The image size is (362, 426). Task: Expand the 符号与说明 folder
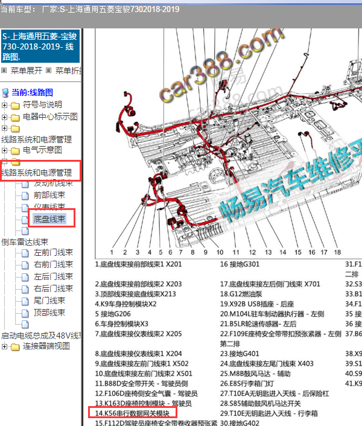click(4, 105)
